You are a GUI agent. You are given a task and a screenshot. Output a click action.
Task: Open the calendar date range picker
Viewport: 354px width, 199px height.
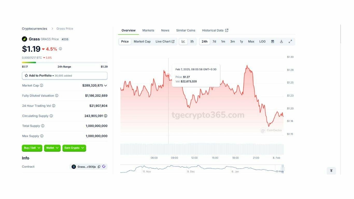pyautogui.click(x=273, y=41)
